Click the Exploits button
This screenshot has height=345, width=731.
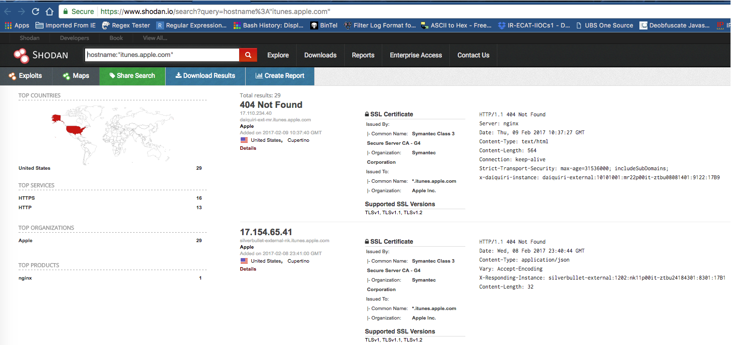25,76
